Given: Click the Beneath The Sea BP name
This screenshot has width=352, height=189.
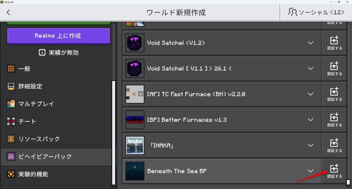Looking at the screenshot, I should [177, 171].
